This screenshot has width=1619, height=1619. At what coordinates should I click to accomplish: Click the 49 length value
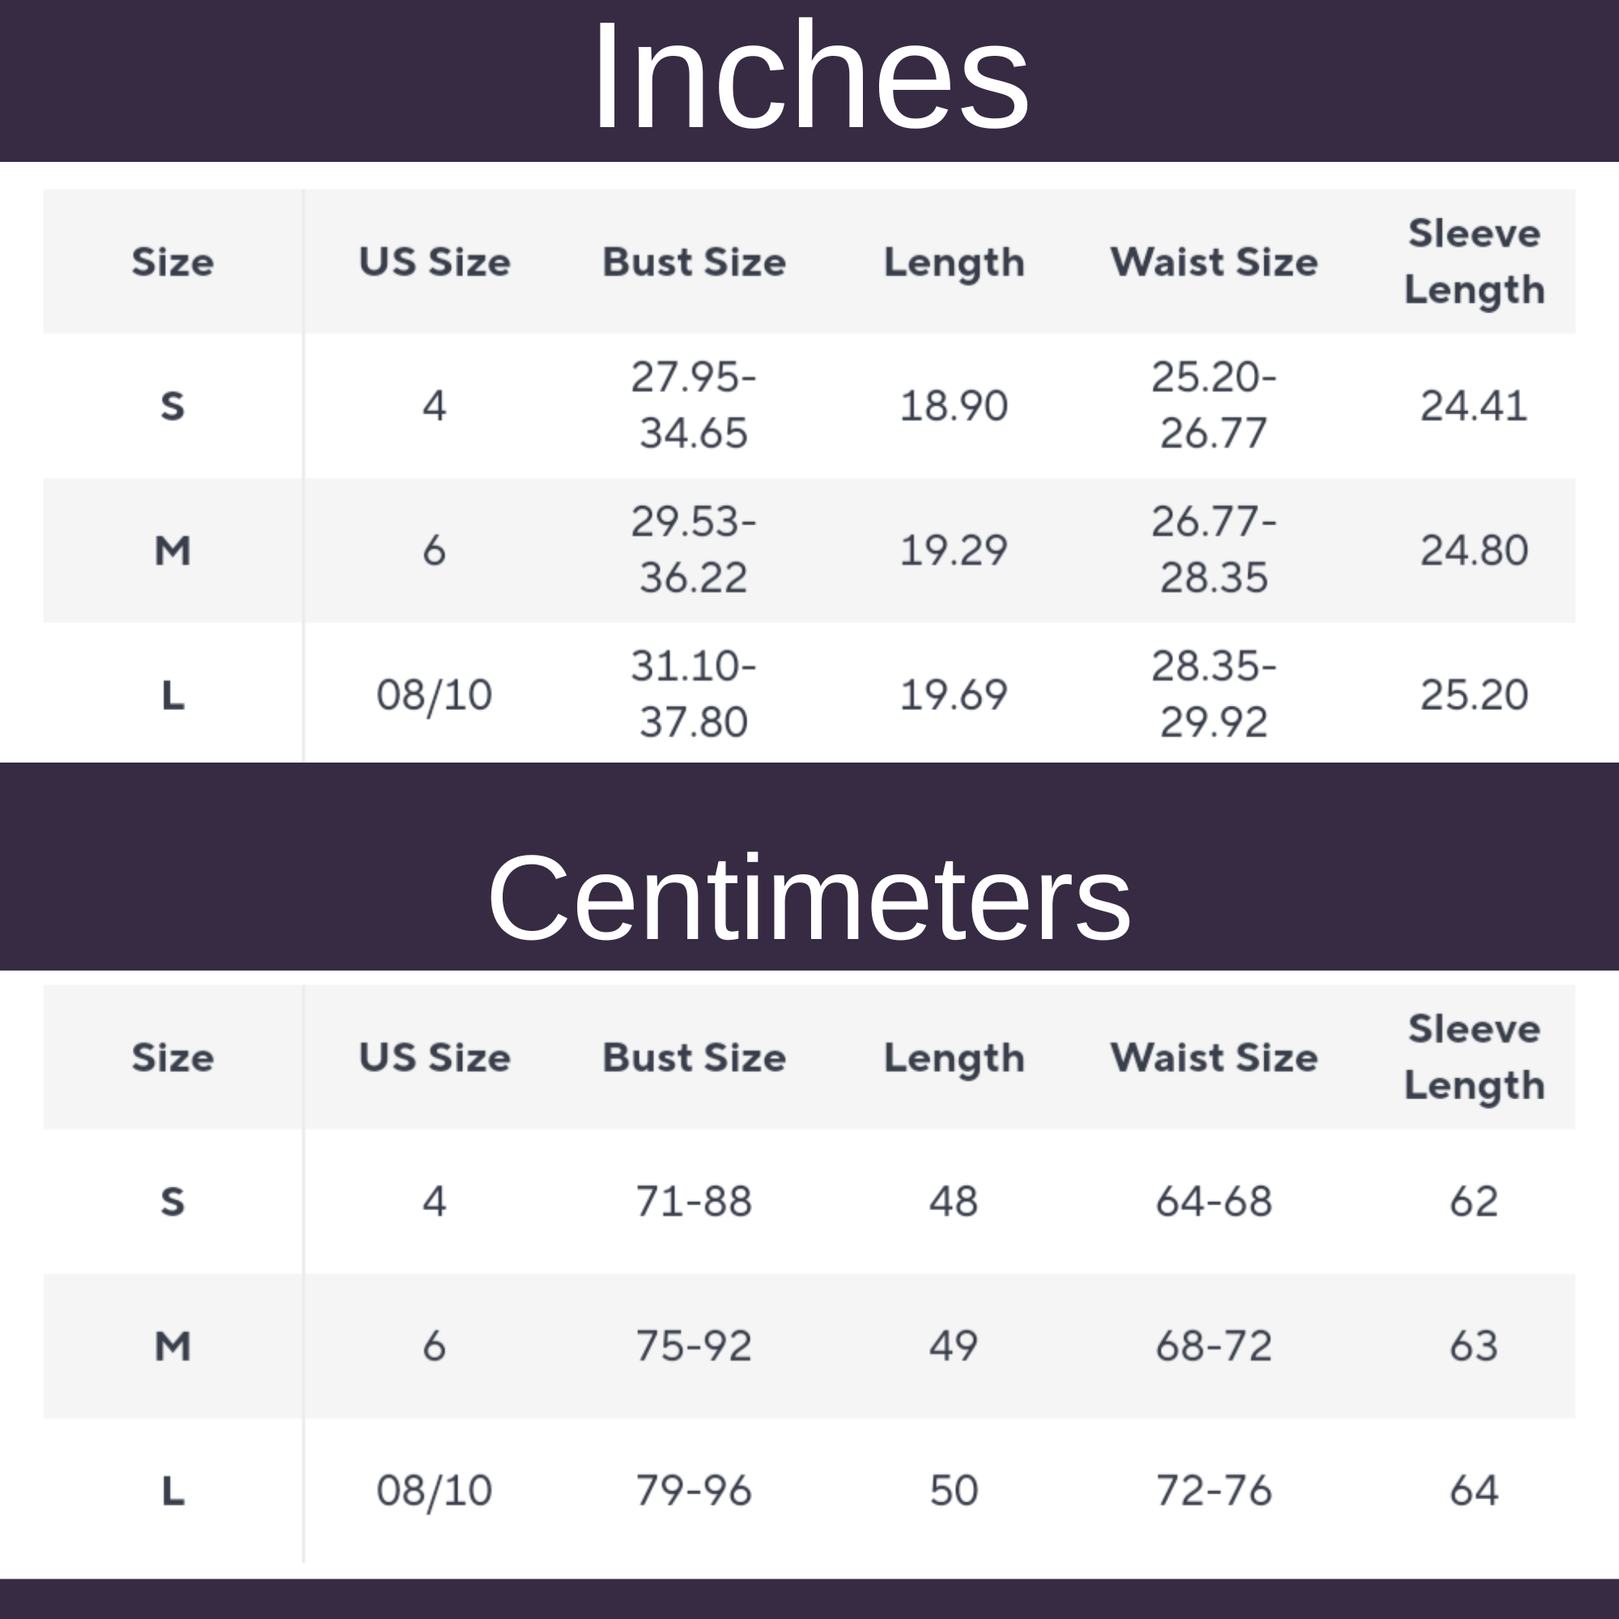coord(954,1346)
